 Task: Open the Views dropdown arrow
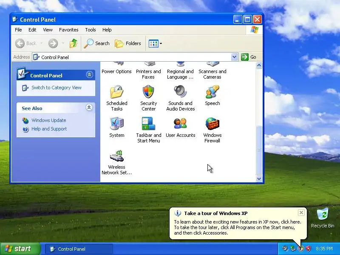click(161, 43)
